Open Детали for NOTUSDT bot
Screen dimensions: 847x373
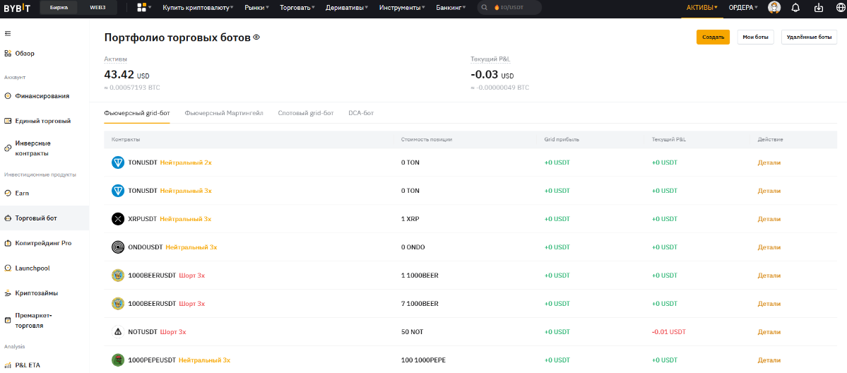[769, 332]
